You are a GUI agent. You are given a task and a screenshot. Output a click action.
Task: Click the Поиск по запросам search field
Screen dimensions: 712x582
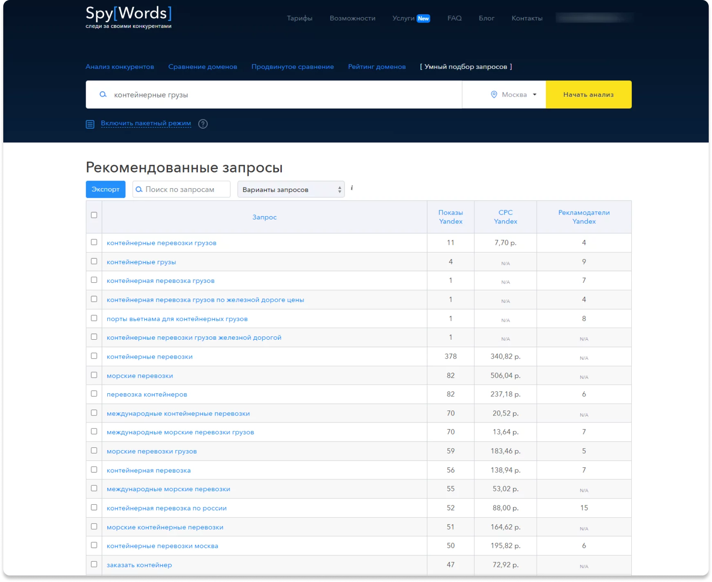[x=181, y=189]
